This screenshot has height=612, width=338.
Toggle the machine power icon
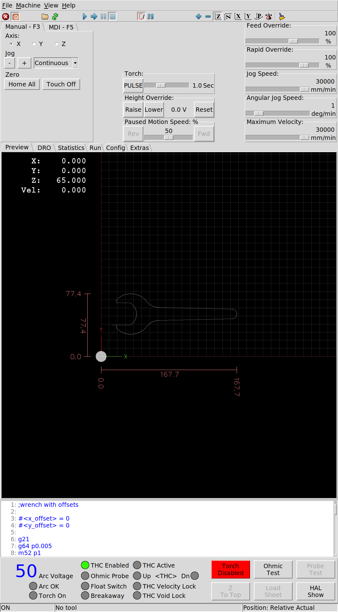(15, 17)
